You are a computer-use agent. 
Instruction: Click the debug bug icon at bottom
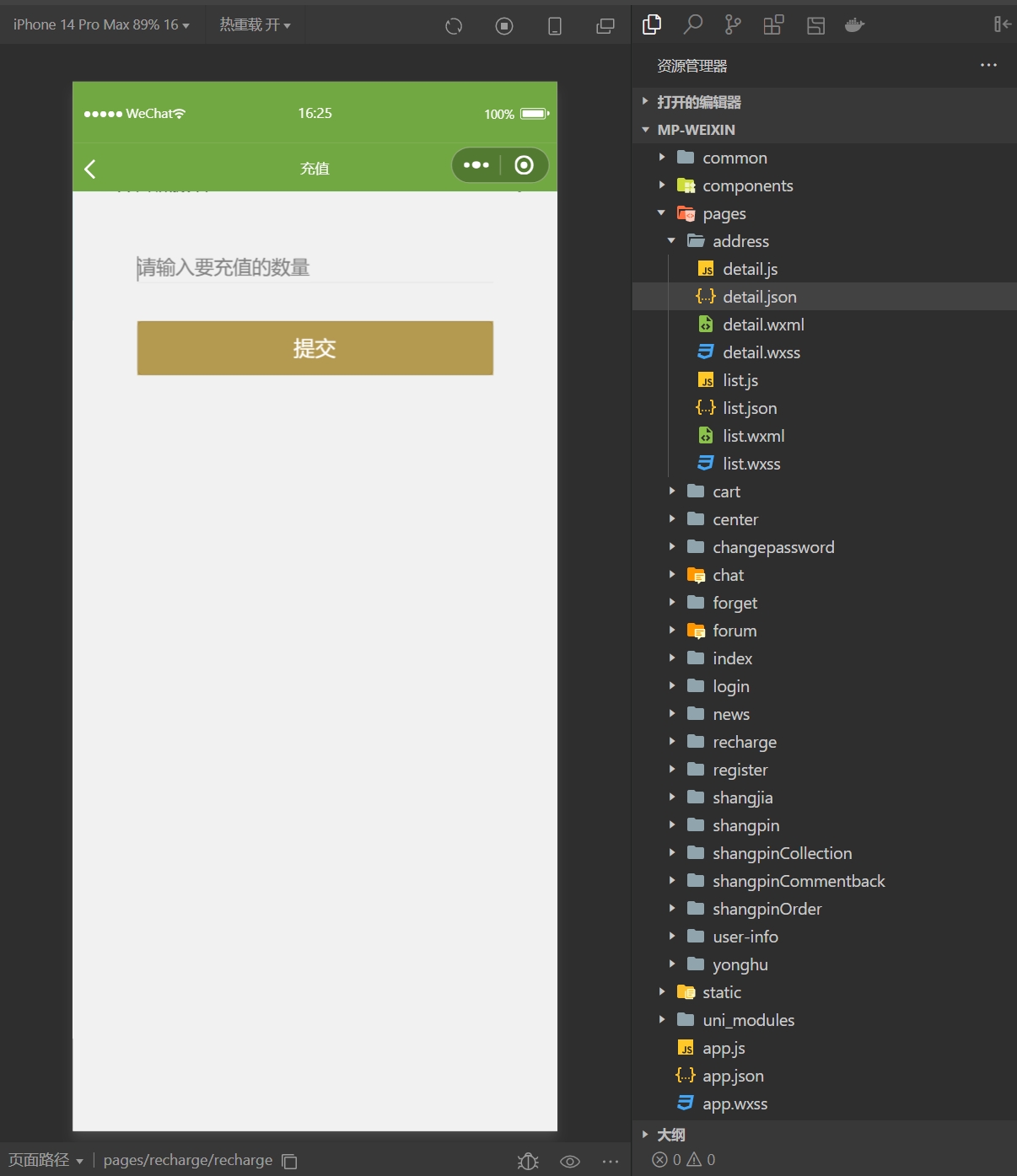(528, 1161)
